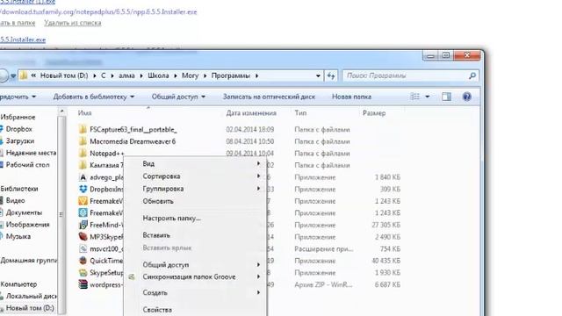562x316 pixels.
Task: Select the FreeMind installer file icon
Action: coord(83,225)
